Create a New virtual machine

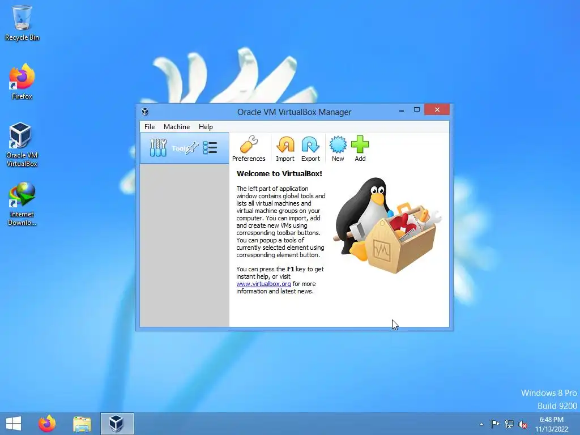coord(338,149)
